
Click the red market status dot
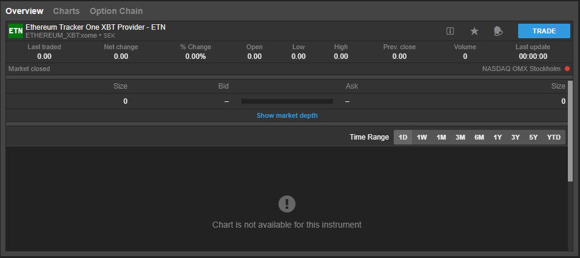[x=567, y=69]
